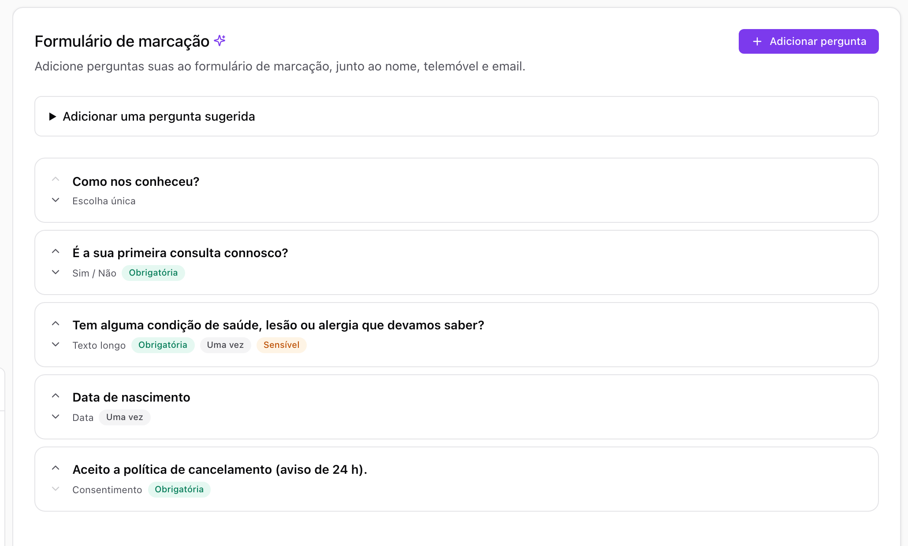Click the 'Formulário de marcação' heading
Screen dimensions: 908x546
point(122,41)
